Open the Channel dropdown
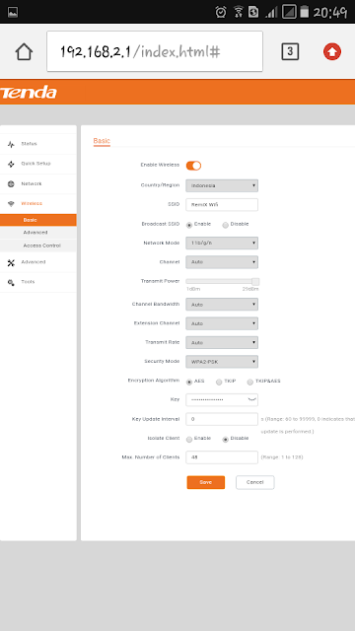The height and width of the screenshot is (631, 355). (222, 262)
